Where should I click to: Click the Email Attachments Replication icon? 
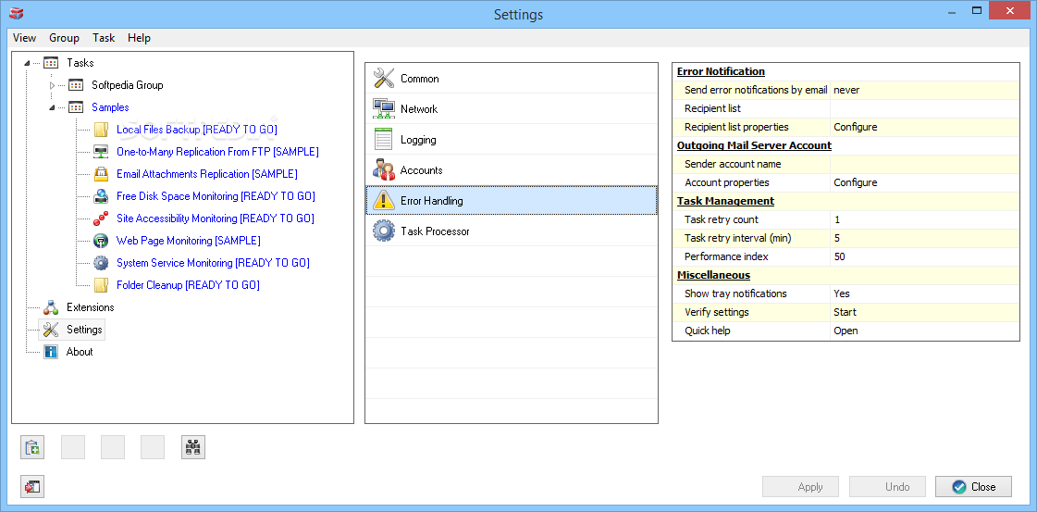tap(101, 174)
